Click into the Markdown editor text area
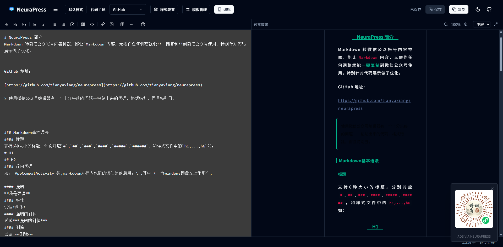 (x=125, y=133)
